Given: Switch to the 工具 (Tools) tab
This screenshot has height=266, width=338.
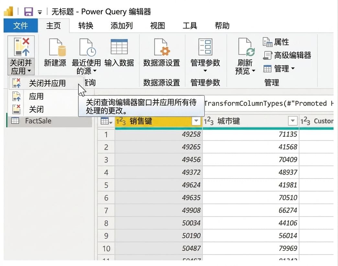Looking at the screenshot, I should point(190,26).
